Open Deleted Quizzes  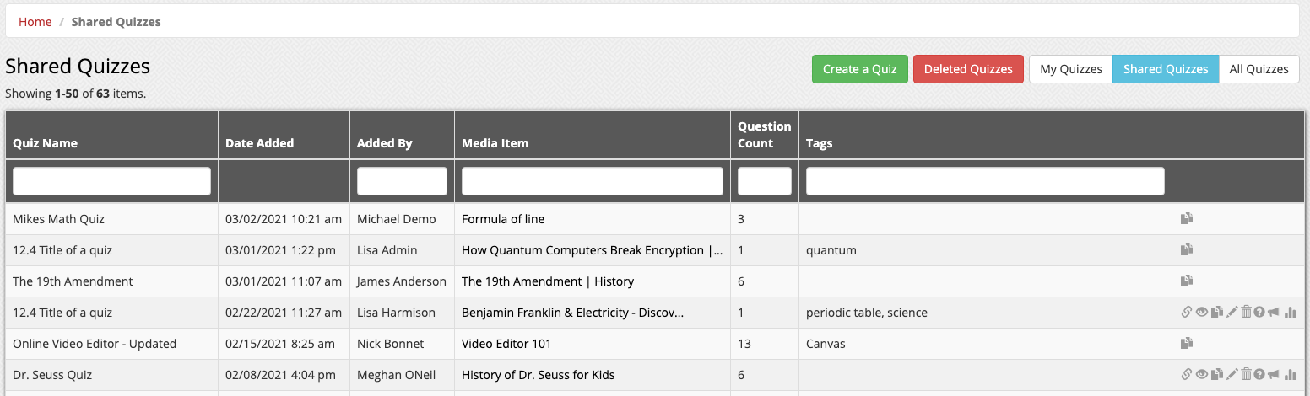click(967, 69)
